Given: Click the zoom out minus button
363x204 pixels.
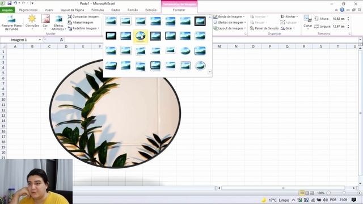Looking at the screenshot, I should (x=328, y=193).
